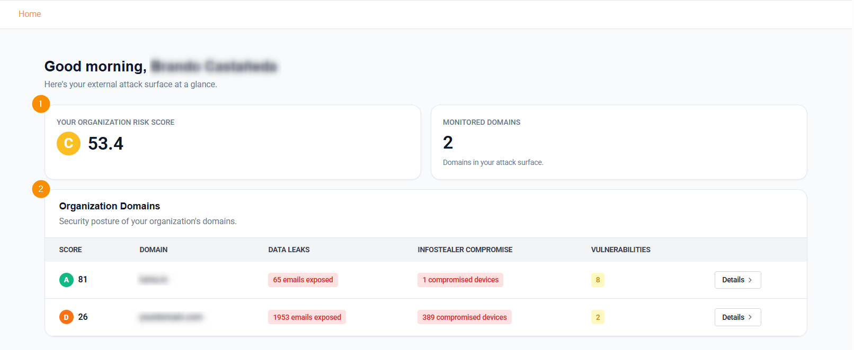Screen dimensions: 854x350
Task: Click the yellow vulnerabilities badge showing 8
Action: point(598,280)
